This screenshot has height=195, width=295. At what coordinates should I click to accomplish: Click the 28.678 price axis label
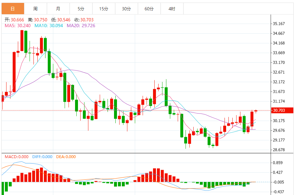point(279,150)
